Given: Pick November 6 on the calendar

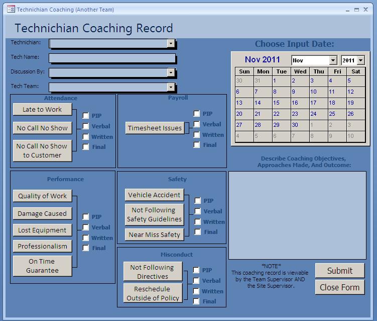Looking at the screenshot, I should click(244, 92).
